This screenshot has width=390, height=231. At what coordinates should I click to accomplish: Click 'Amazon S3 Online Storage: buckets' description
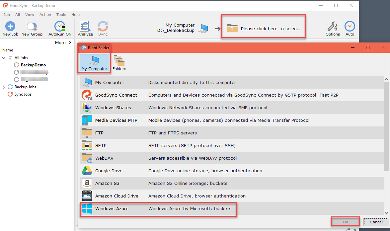188,183
